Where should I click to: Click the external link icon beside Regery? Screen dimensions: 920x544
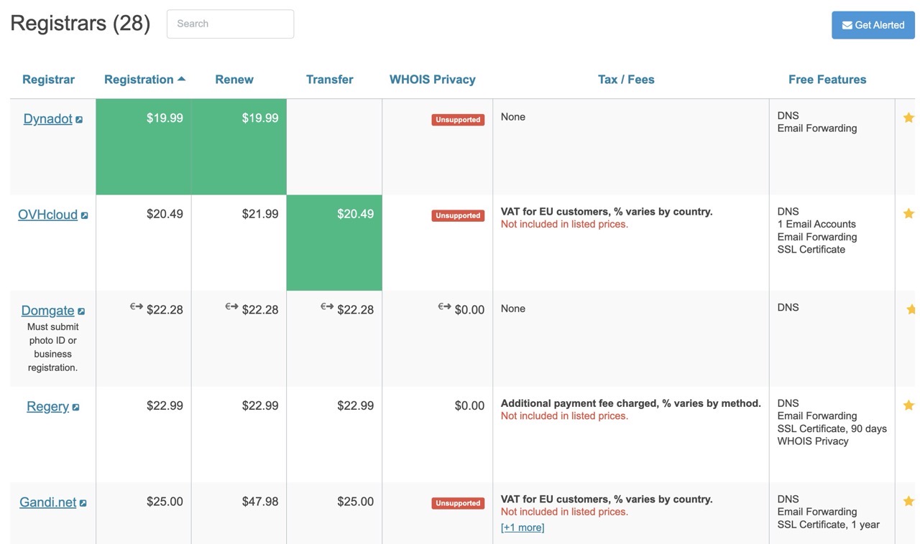(75, 408)
